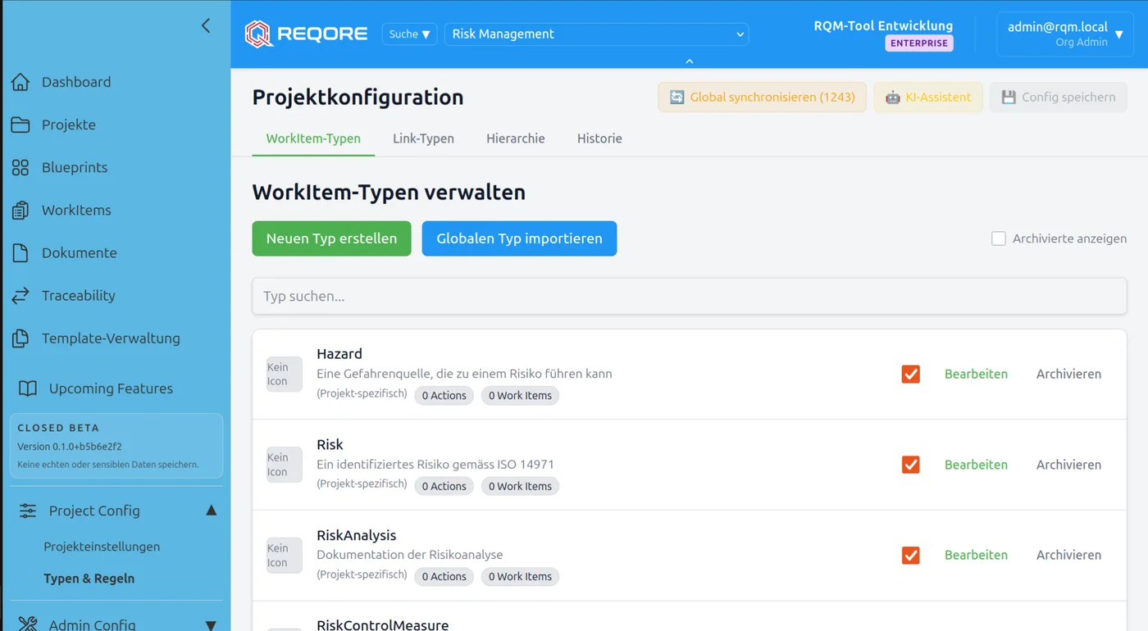Click the Kein Icon placeholder for RiskAnalysis
The width and height of the screenshot is (1148, 631).
(285, 556)
